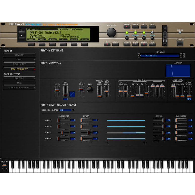Toggle tone 1 switch LED
This screenshot has width=195, height=195.
(127, 32)
